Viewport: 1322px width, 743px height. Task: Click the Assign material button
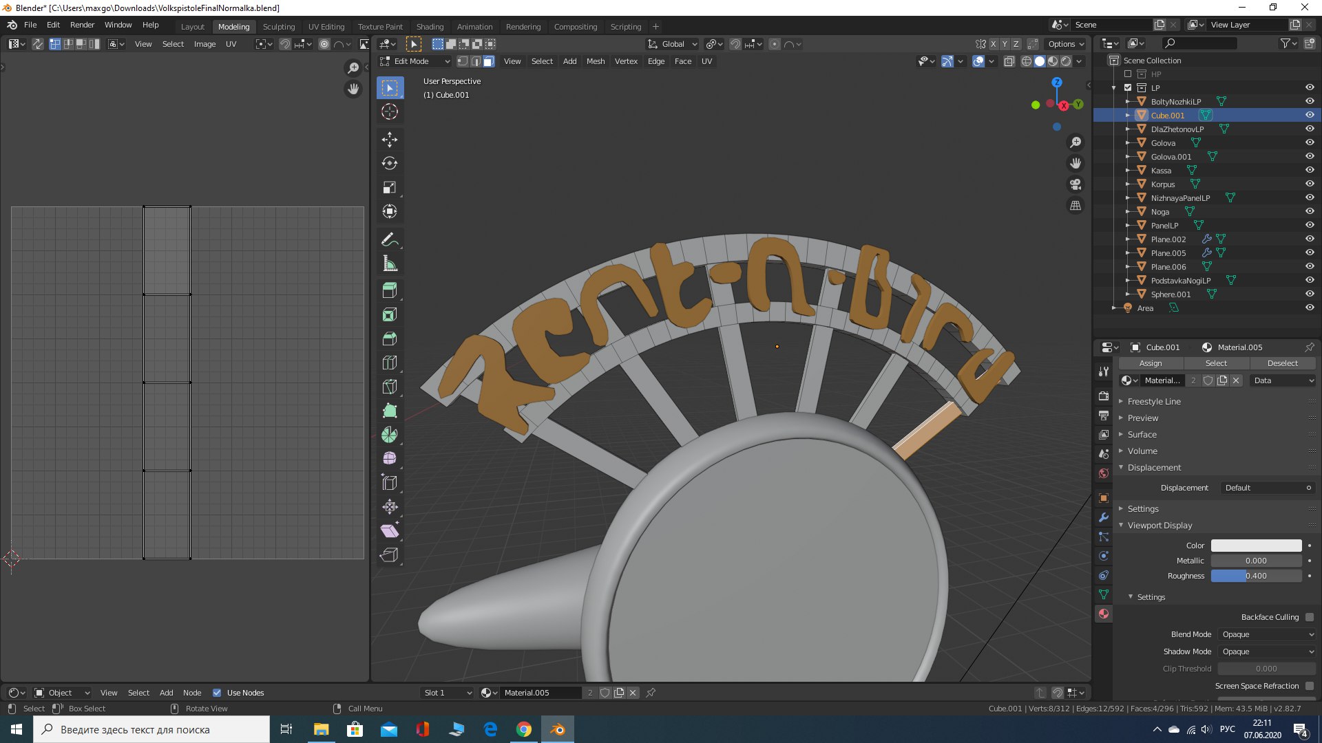click(x=1151, y=363)
